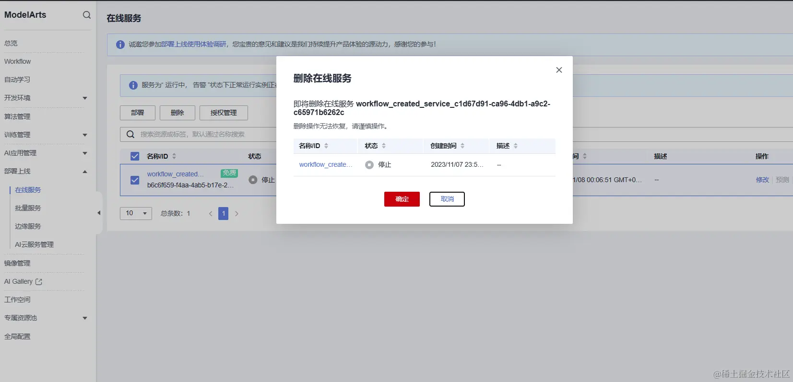Open the 部署上线使用体验调研 survey link

[x=194, y=44]
